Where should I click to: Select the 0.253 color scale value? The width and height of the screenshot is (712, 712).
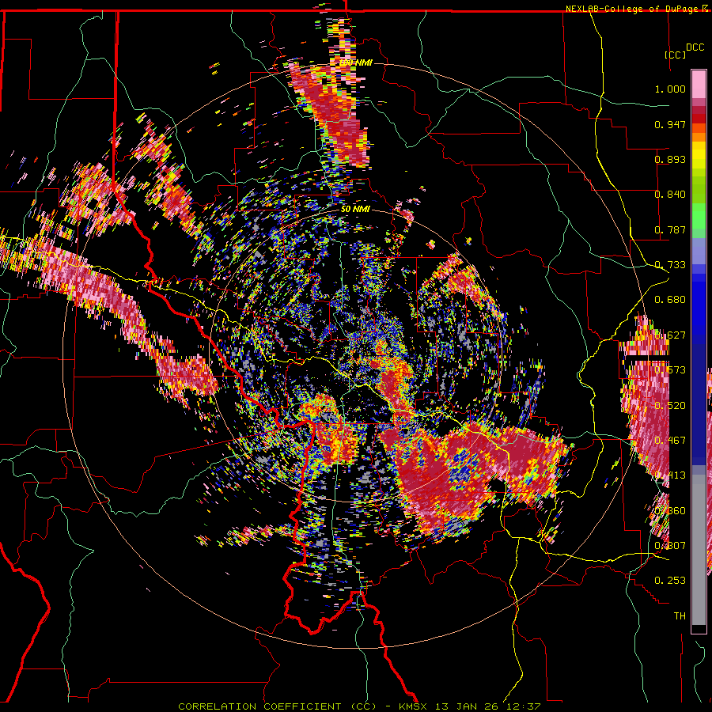[670, 581]
